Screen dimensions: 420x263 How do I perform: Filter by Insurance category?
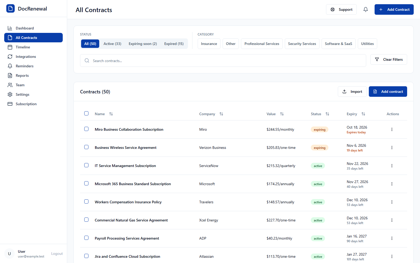click(209, 44)
